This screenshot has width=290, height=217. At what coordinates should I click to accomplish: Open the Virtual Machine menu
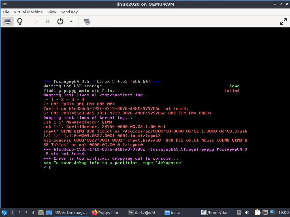(28, 12)
